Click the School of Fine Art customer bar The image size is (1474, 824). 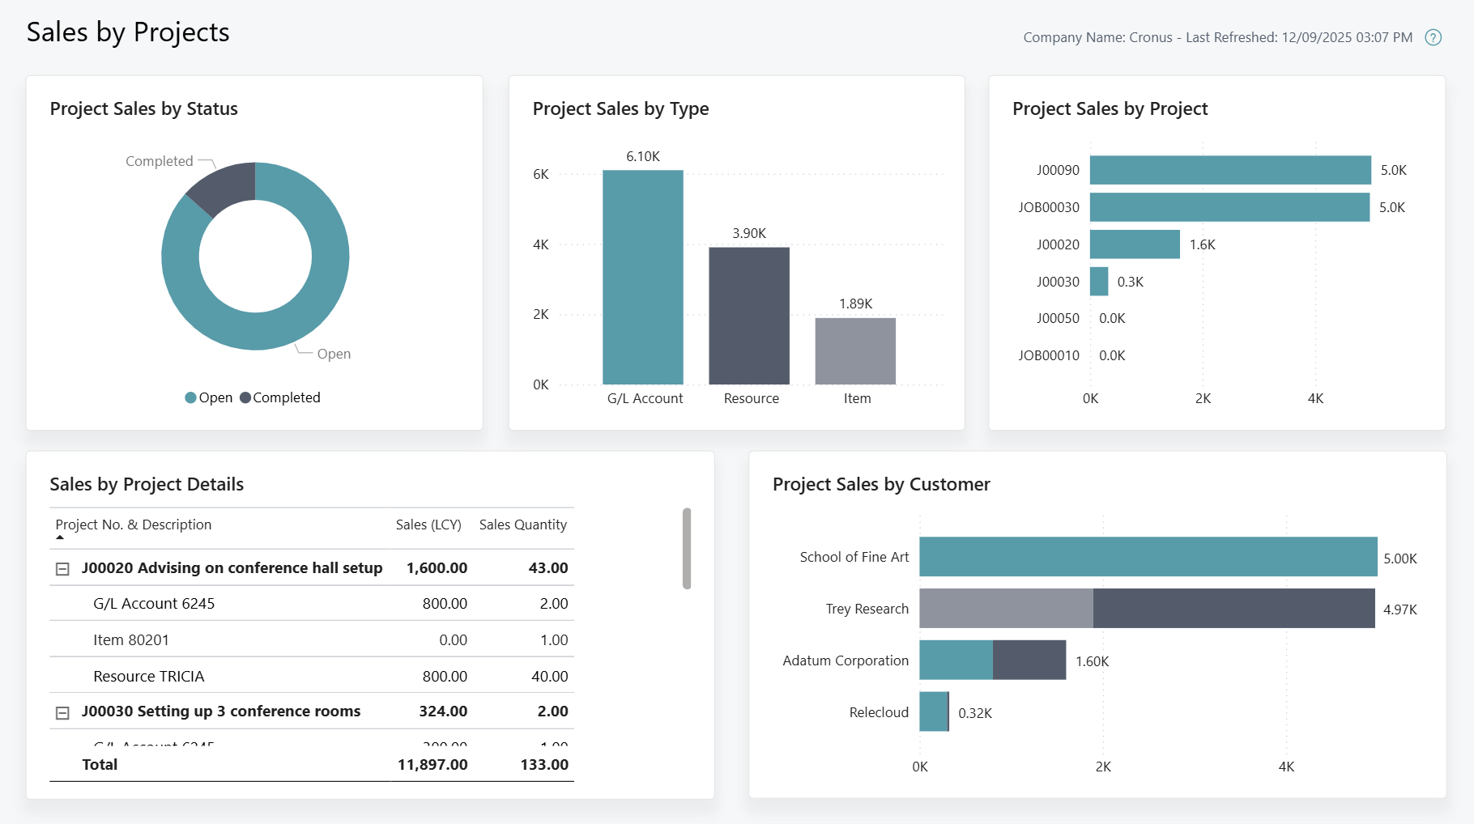point(1146,557)
